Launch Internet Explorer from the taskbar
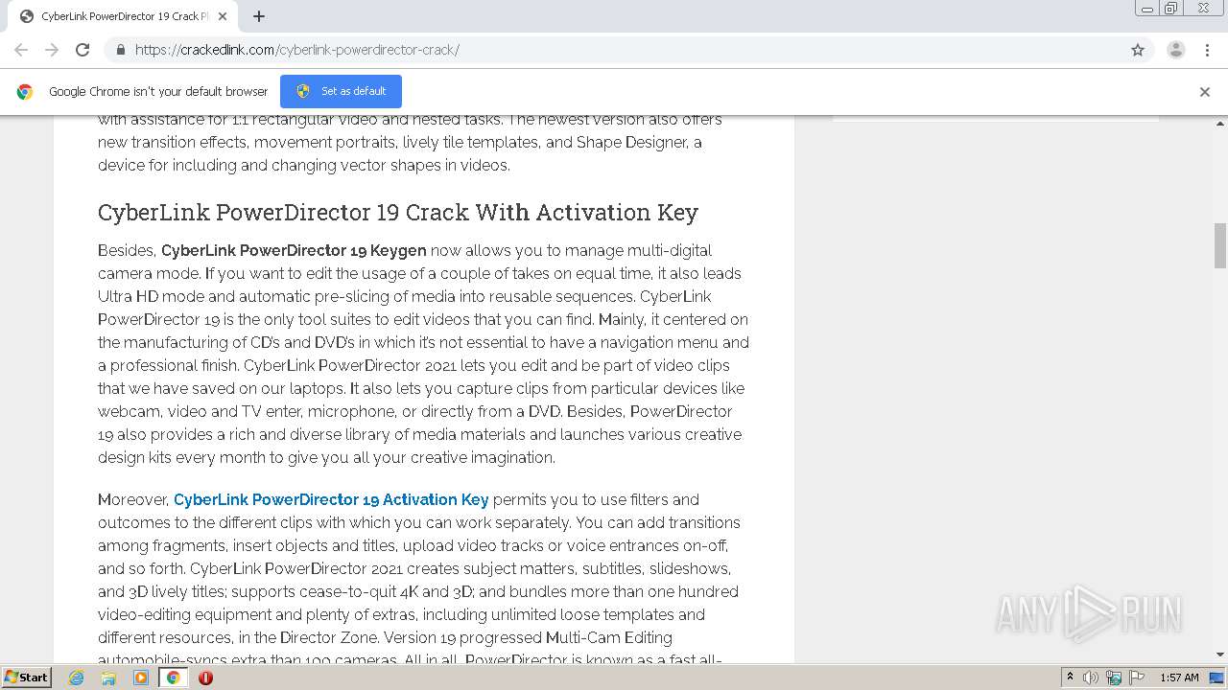The height and width of the screenshot is (690, 1228). coord(77,678)
